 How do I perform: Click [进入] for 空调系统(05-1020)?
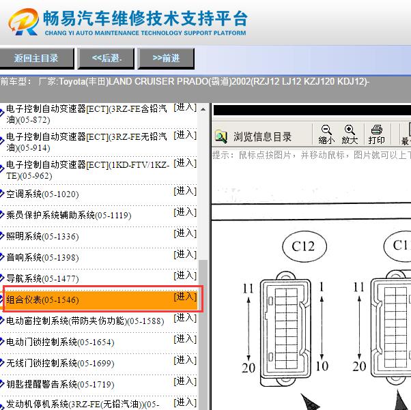click(185, 191)
